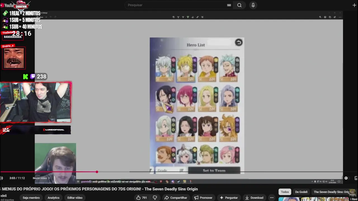Click the Set to Team button

(214, 171)
